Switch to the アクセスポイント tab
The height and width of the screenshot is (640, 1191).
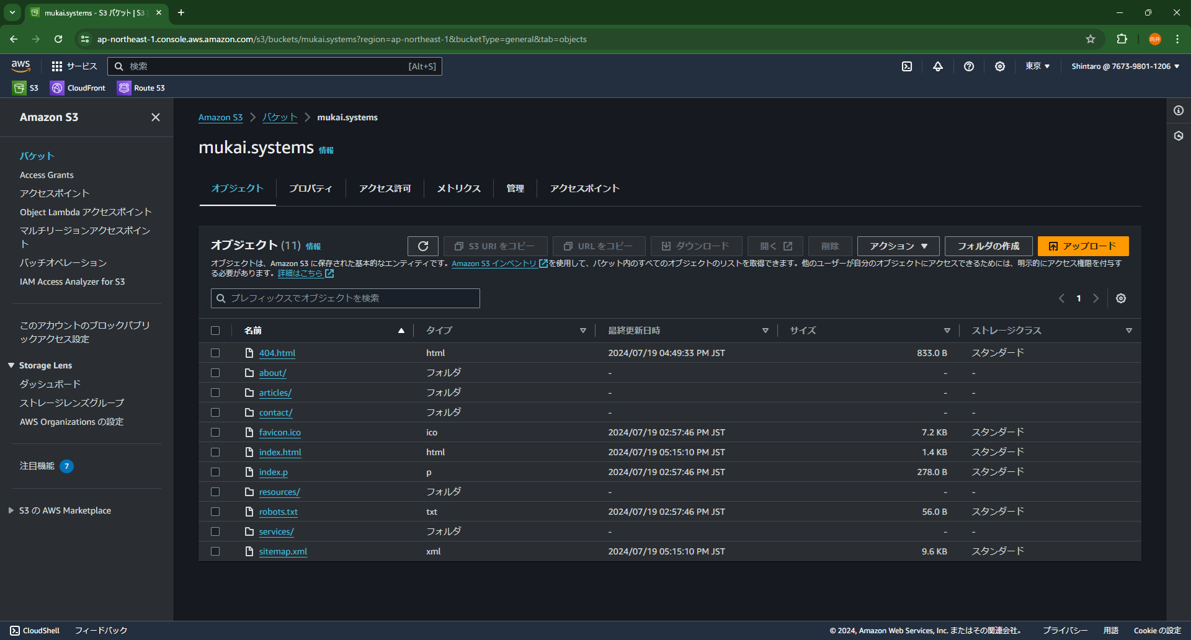(x=585, y=189)
